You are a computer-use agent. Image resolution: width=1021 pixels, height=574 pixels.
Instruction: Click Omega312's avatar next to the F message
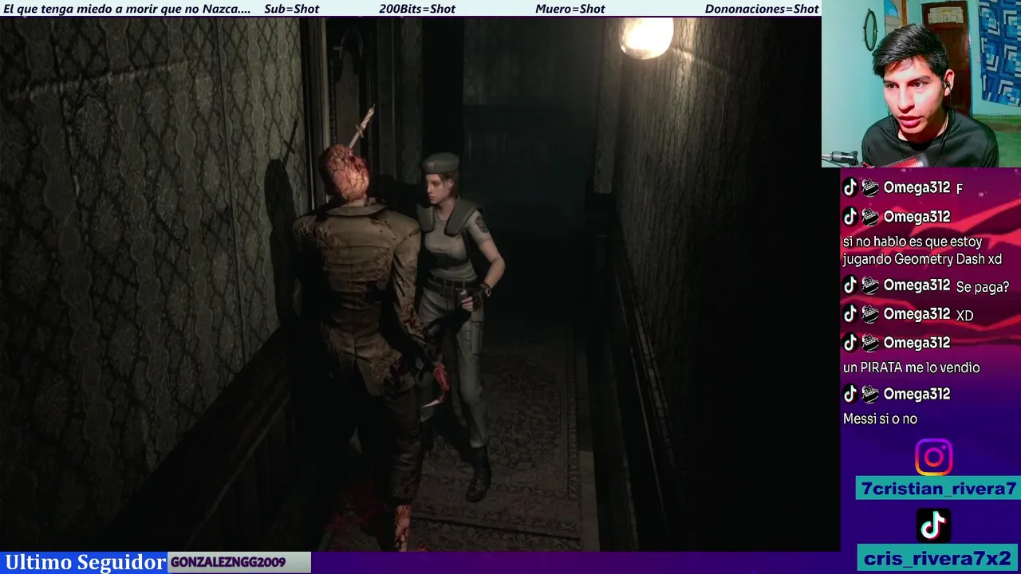870,187
